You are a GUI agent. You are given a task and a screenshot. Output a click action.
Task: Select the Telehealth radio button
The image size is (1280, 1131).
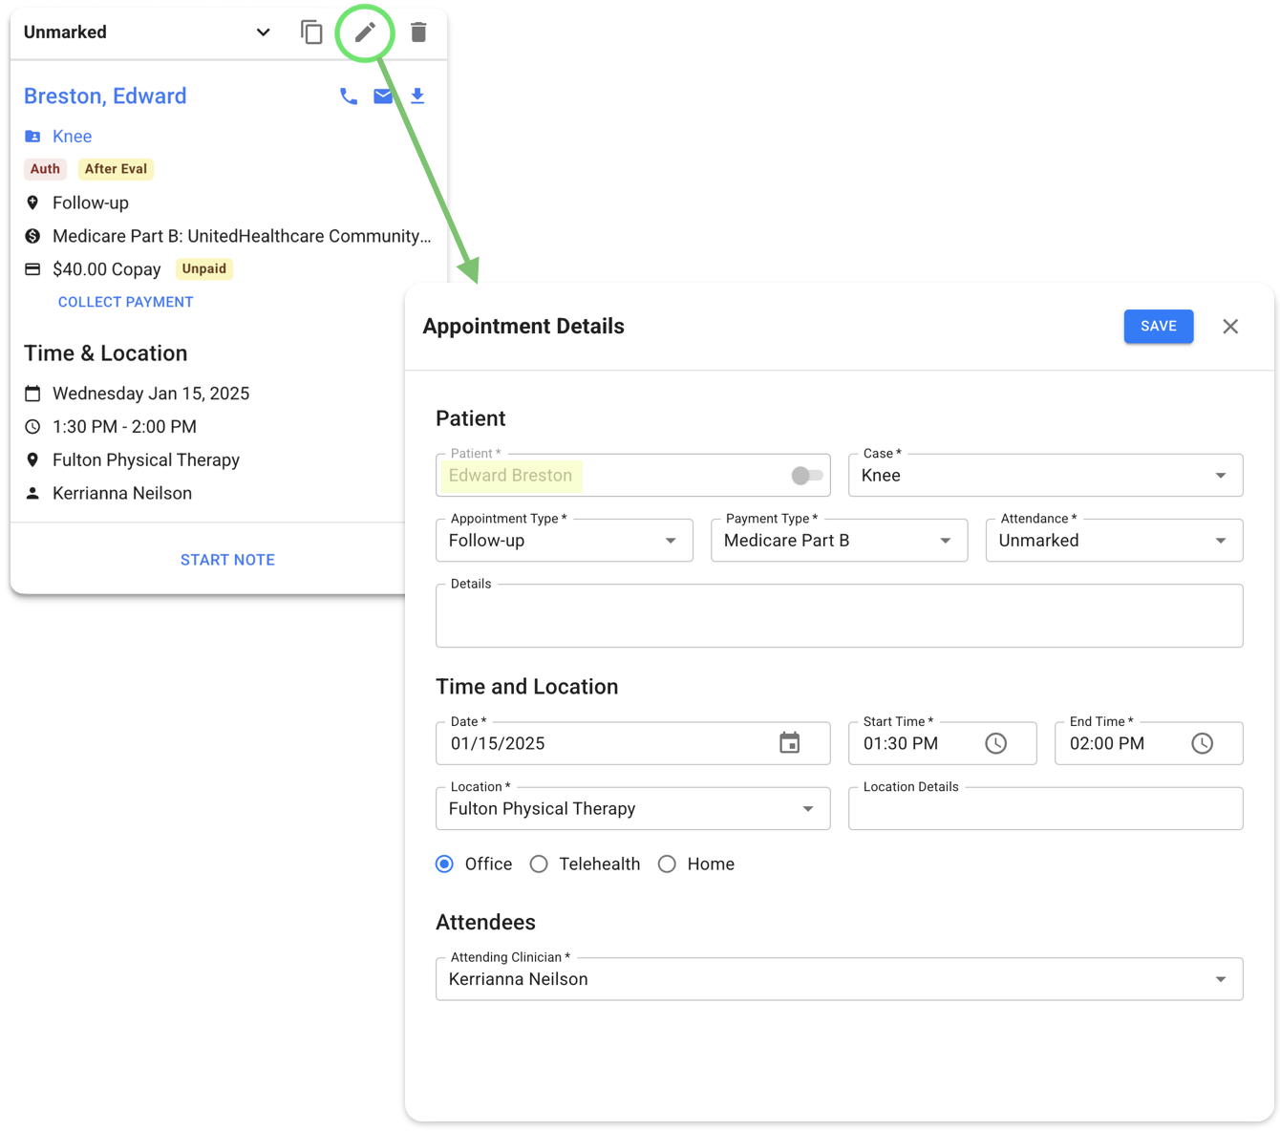tap(539, 864)
